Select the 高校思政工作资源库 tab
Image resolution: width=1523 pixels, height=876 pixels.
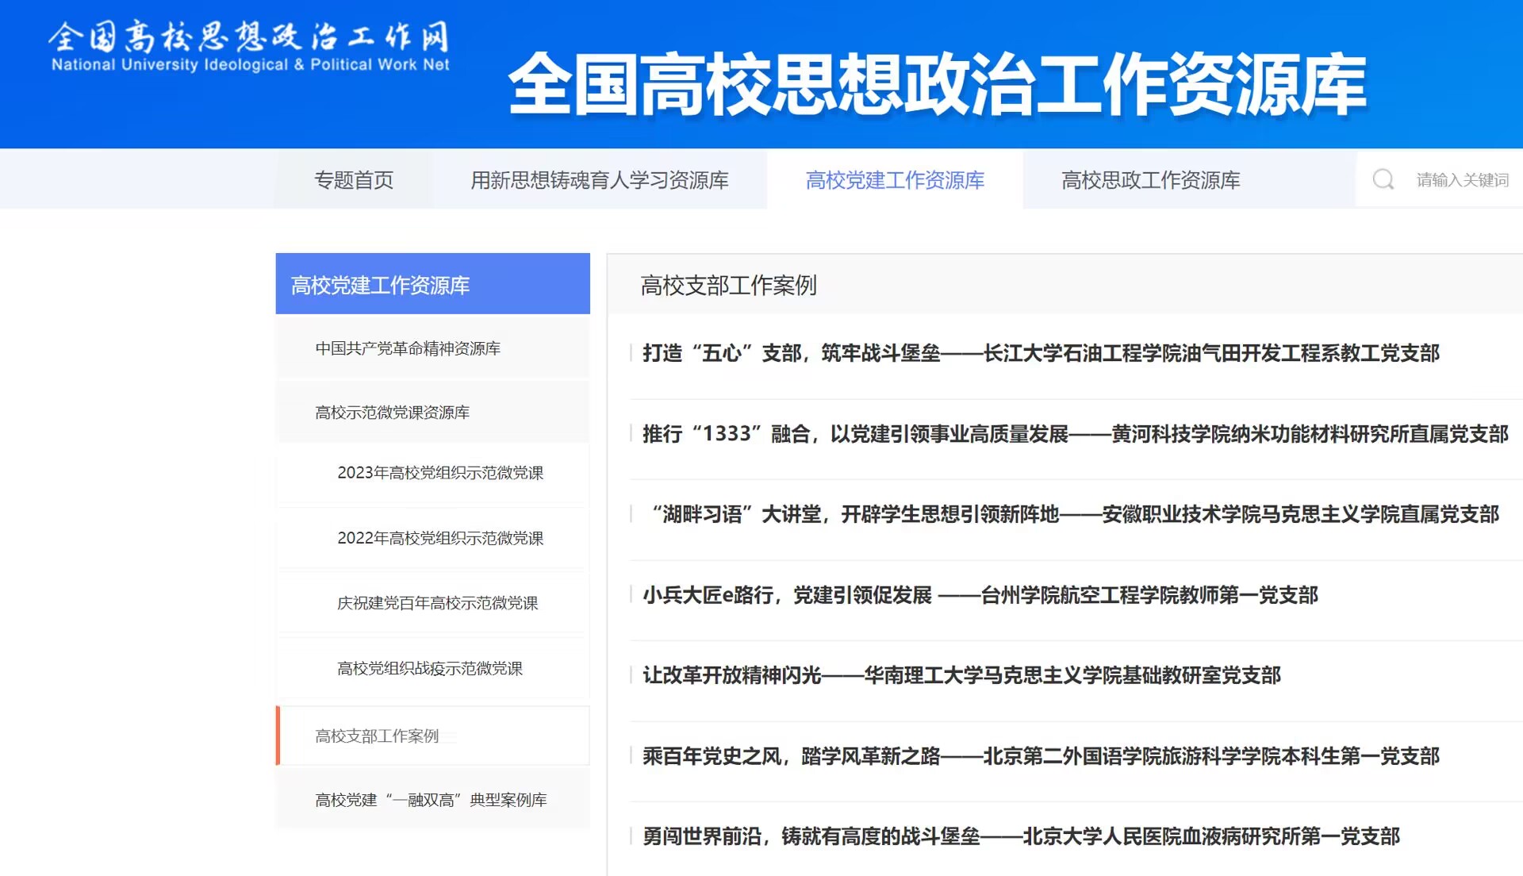click(x=1150, y=180)
